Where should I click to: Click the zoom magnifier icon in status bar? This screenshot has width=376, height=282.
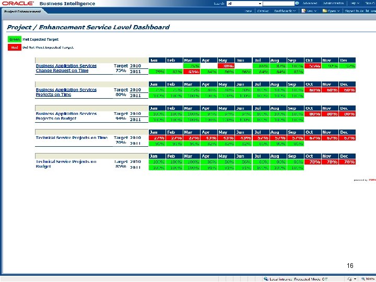tap(363, 279)
